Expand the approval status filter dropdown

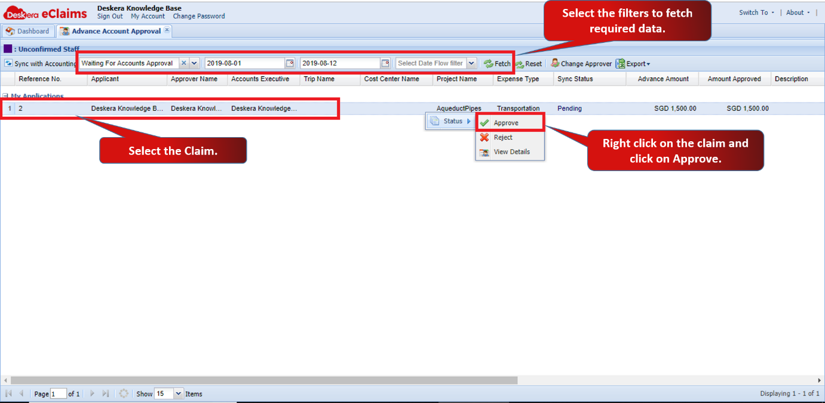194,63
